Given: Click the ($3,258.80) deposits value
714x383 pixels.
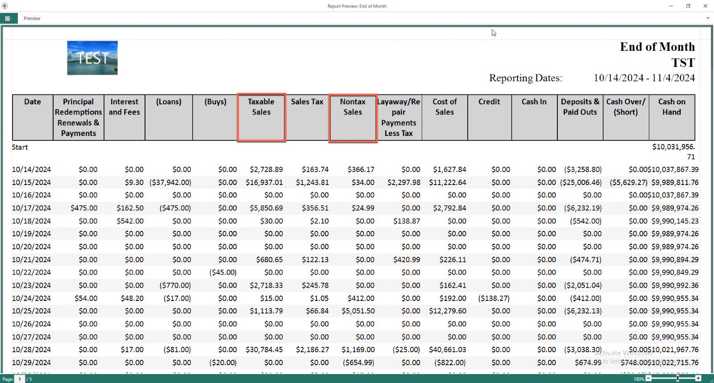Looking at the screenshot, I should 583,169.
